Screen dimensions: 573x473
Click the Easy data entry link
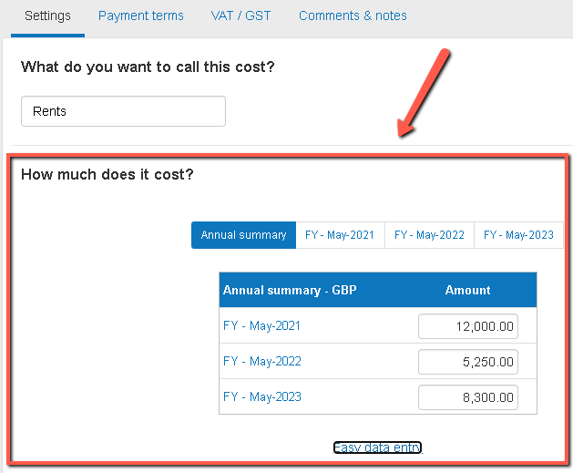coord(377,447)
